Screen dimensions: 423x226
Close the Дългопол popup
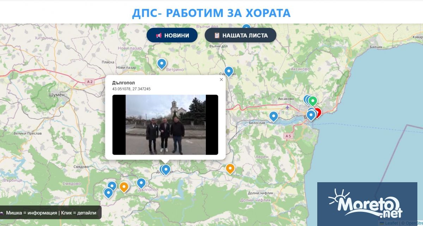(221, 79)
